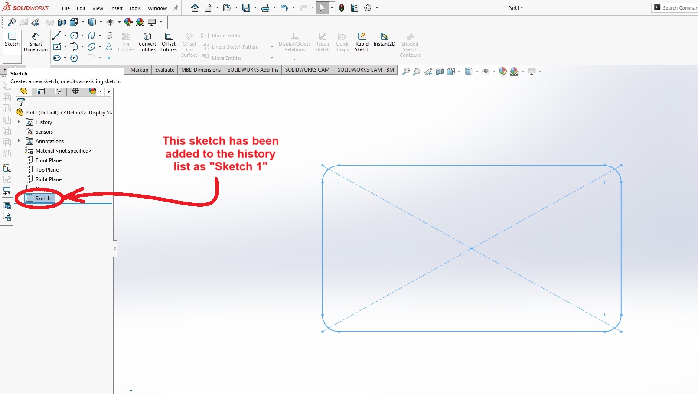The image size is (698, 394).
Task: Click the Smart Dimension tool
Action: pos(36,42)
